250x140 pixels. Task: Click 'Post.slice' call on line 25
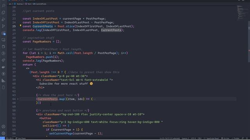[x=66, y=26]
